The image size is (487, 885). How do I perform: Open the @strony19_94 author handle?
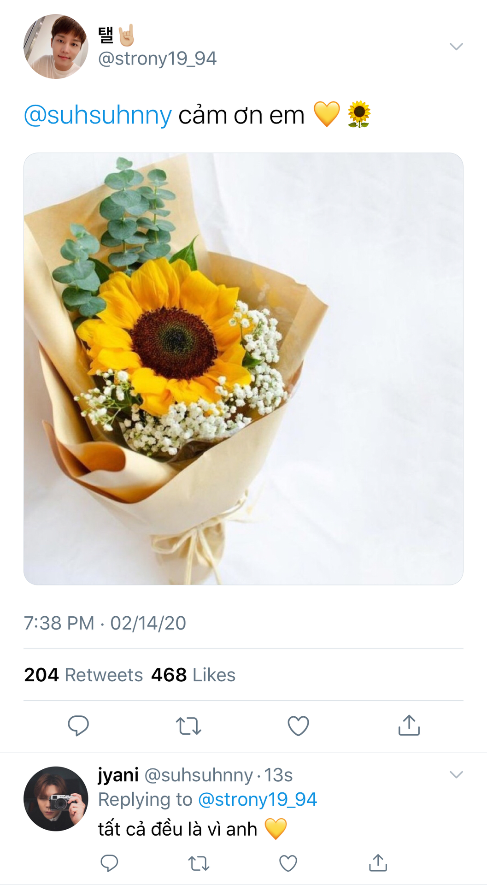pyautogui.click(x=157, y=59)
